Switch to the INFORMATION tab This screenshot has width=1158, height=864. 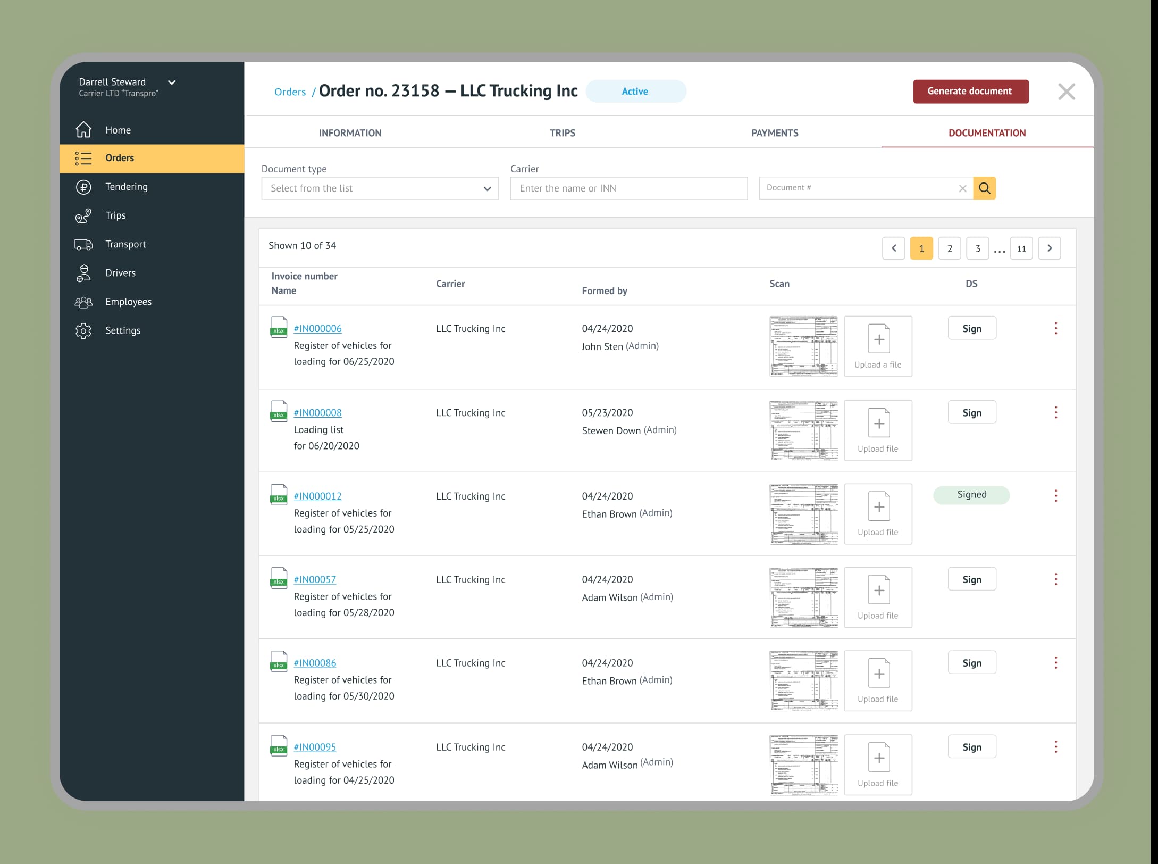tap(350, 133)
